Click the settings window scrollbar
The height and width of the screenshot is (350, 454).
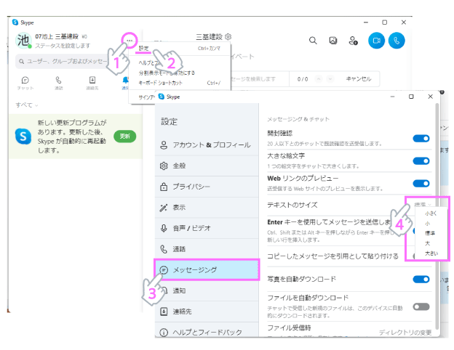coord(437,217)
